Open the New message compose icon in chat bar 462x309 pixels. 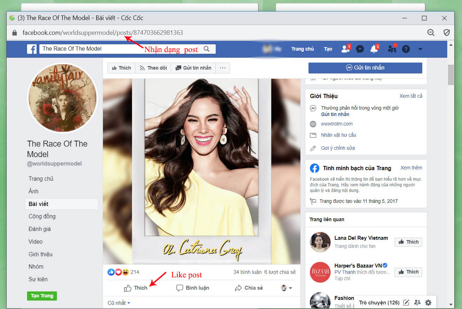coord(406,302)
